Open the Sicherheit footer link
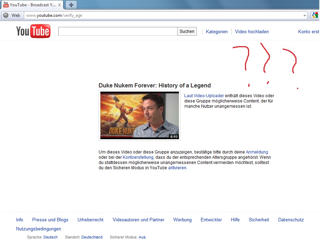320x250 pixels. [259, 220]
